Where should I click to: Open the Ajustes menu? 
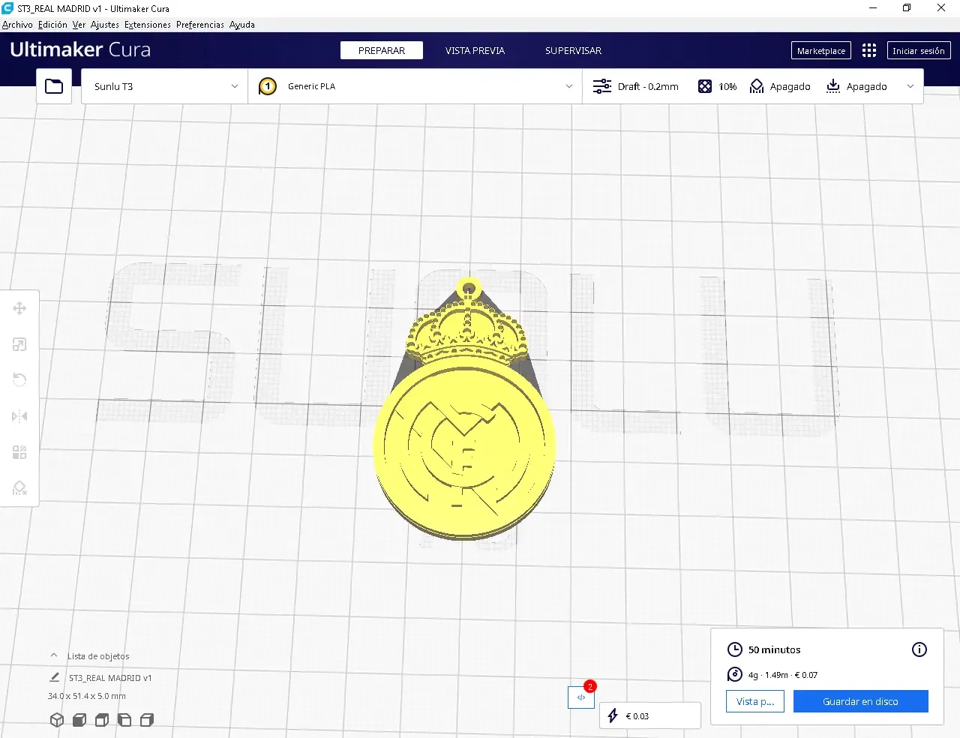coord(105,25)
